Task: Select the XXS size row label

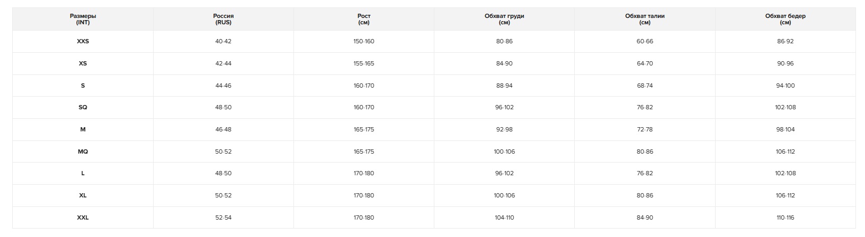Action: tap(83, 41)
